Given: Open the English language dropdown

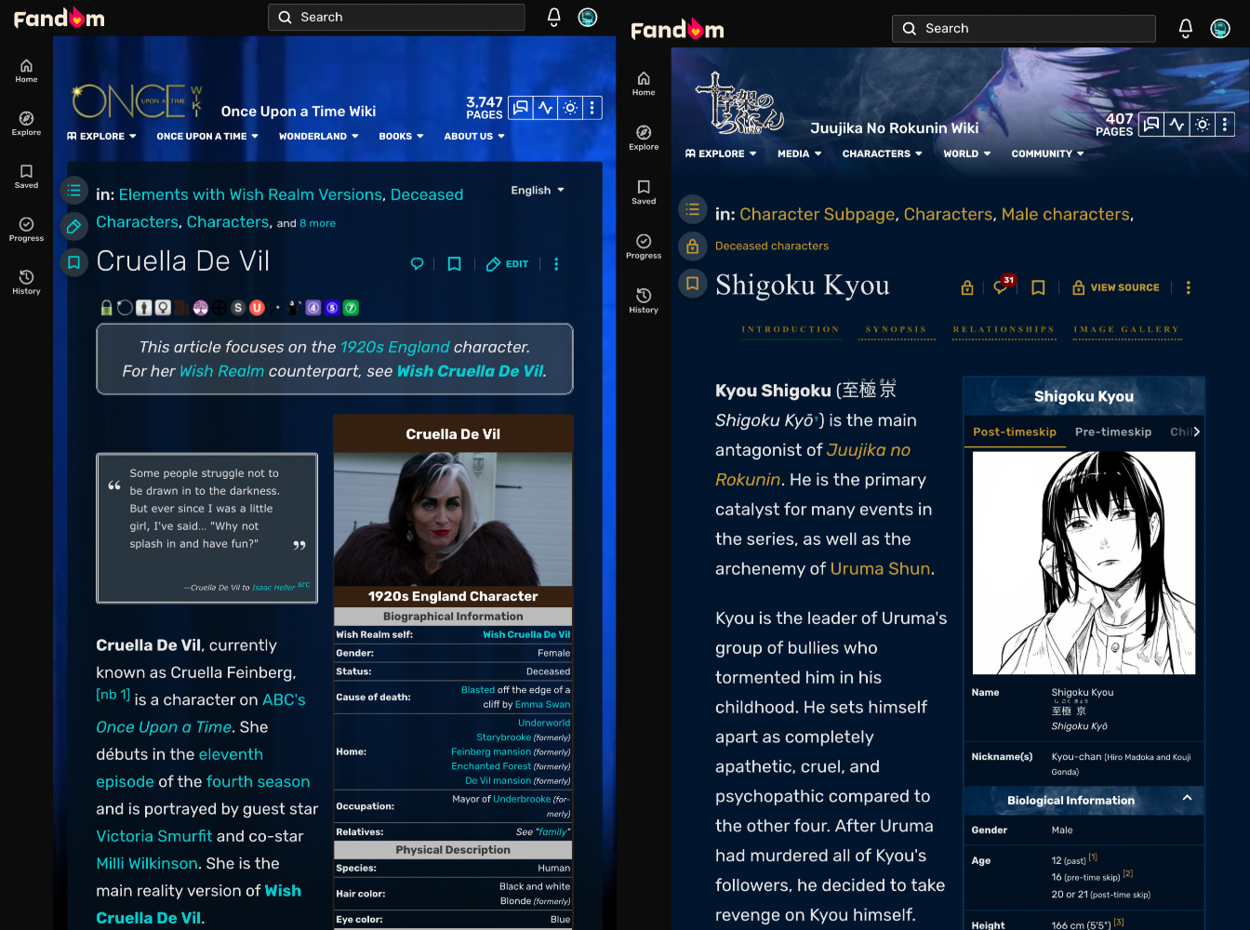Looking at the screenshot, I should [538, 191].
